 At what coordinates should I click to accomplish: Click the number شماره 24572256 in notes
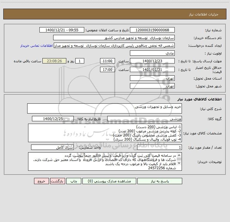tap(162, 168)
